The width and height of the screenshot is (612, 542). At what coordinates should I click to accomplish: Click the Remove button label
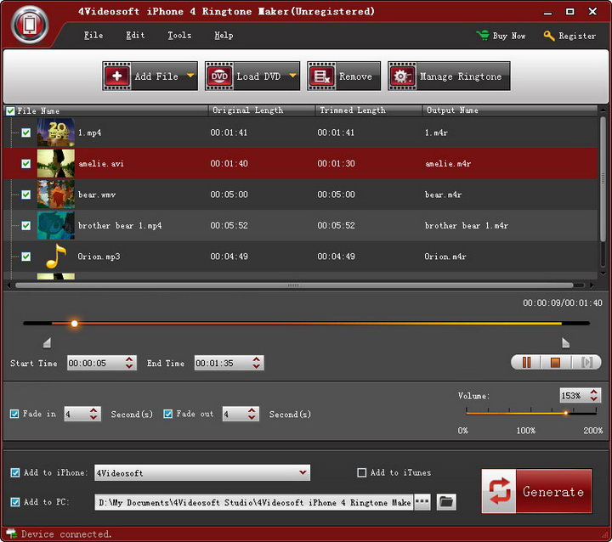[355, 76]
